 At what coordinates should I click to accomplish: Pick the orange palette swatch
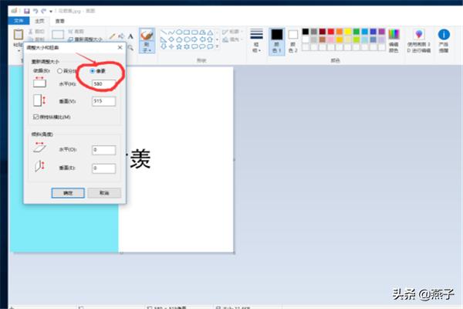click(340, 32)
